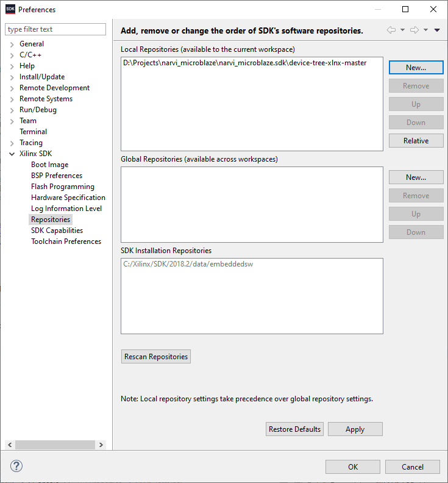Click the forward navigation arrow icon

coord(414,30)
